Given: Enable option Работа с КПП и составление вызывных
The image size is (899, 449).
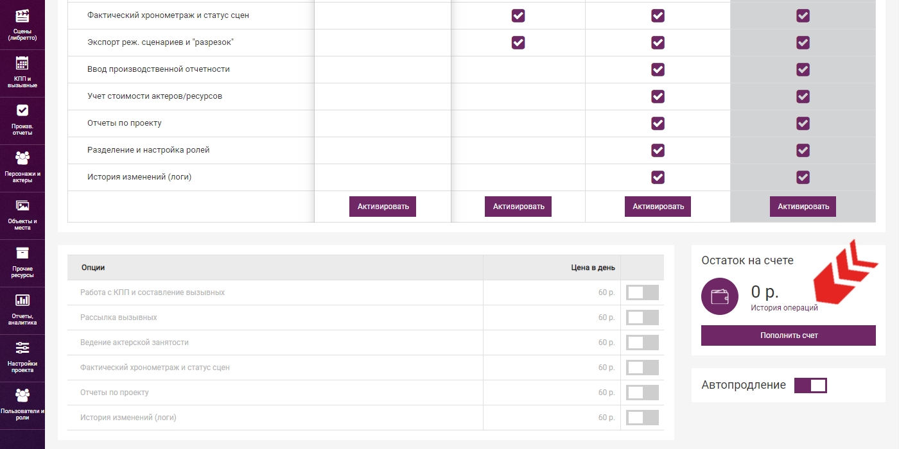Looking at the screenshot, I should pos(643,292).
